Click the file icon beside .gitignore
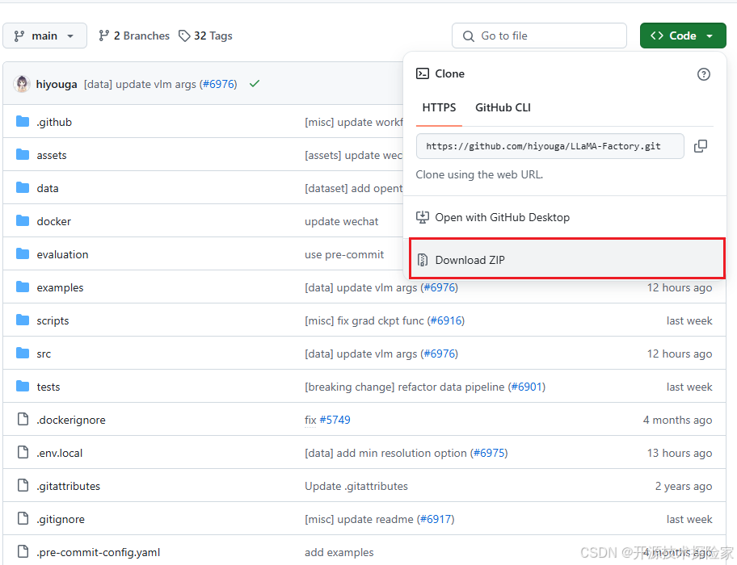The image size is (737, 565). coord(23,518)
